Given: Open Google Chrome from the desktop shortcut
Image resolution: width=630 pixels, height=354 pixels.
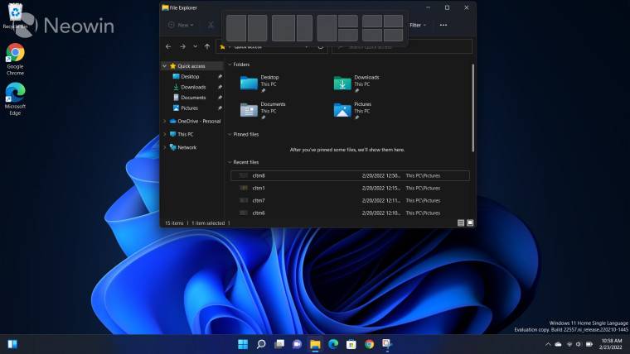Looking at the screenshot, I should point(15,54).
